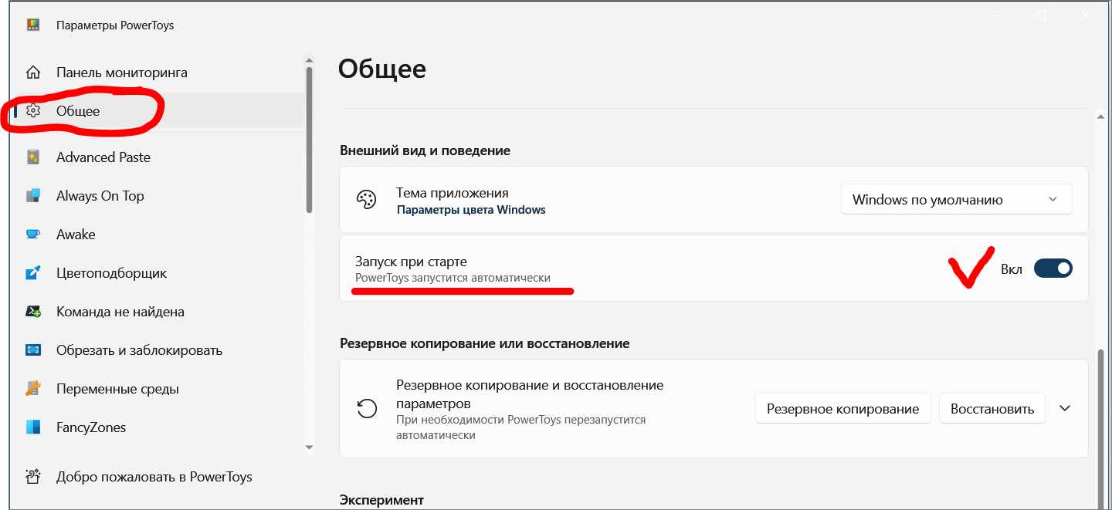Click the Advanced Paste clipboard icon
Viewport: 1112px width, 510px height.
coord(33,157)
